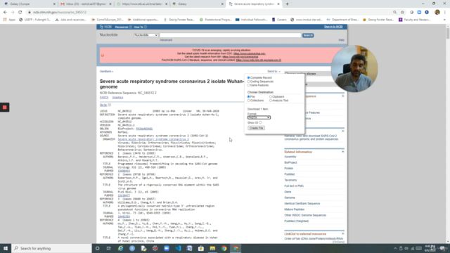Switch to the Inbox Gmail tab

86,4
